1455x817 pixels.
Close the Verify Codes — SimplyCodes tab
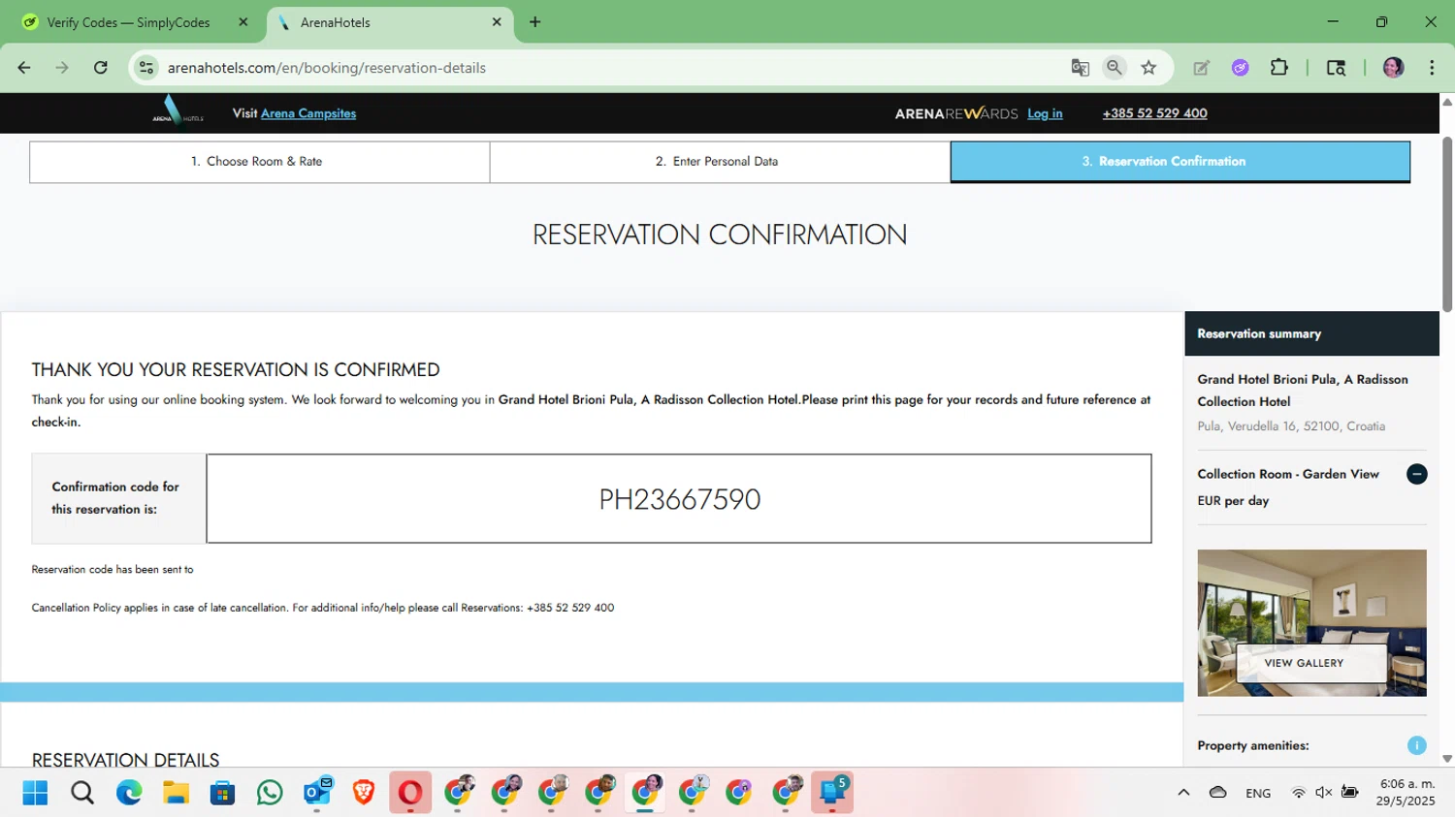click(x=243, y=22)
